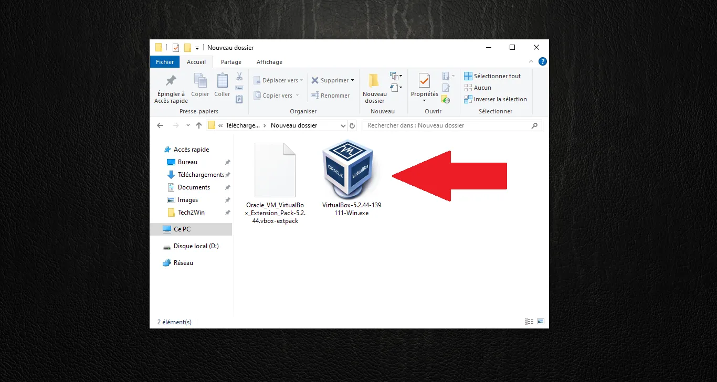Click the Copier icon in the ribbon
717x382 pixels.
(200, 84)
